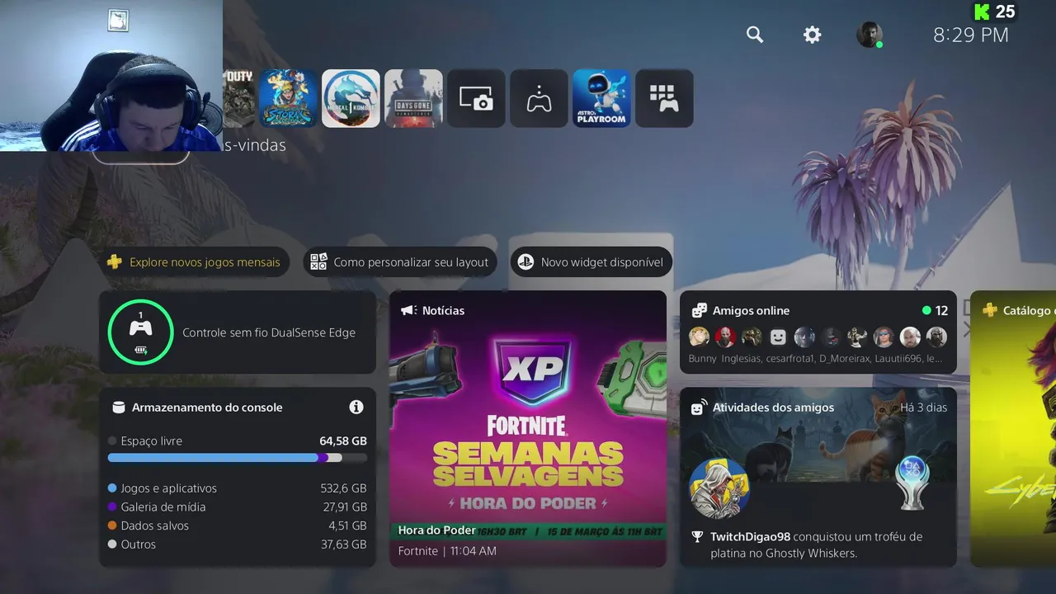Click the blue 'Jogos e aplicativos' legend dot

[x=112, y=488]
